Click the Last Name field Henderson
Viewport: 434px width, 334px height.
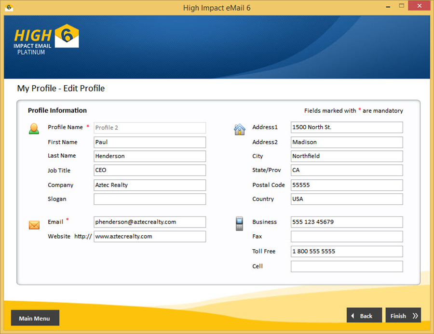(150, 156)
